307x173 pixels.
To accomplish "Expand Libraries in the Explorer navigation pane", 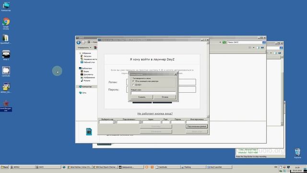I will (85, 68).
